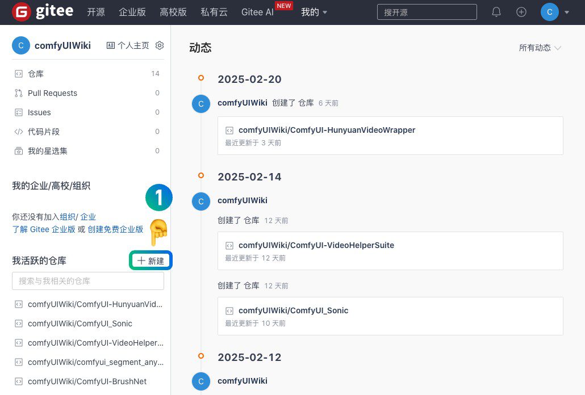This screenshot has height=395, width=585.
Task: Select Pull Requests in sidebar
Action: [x=52, y=93]
